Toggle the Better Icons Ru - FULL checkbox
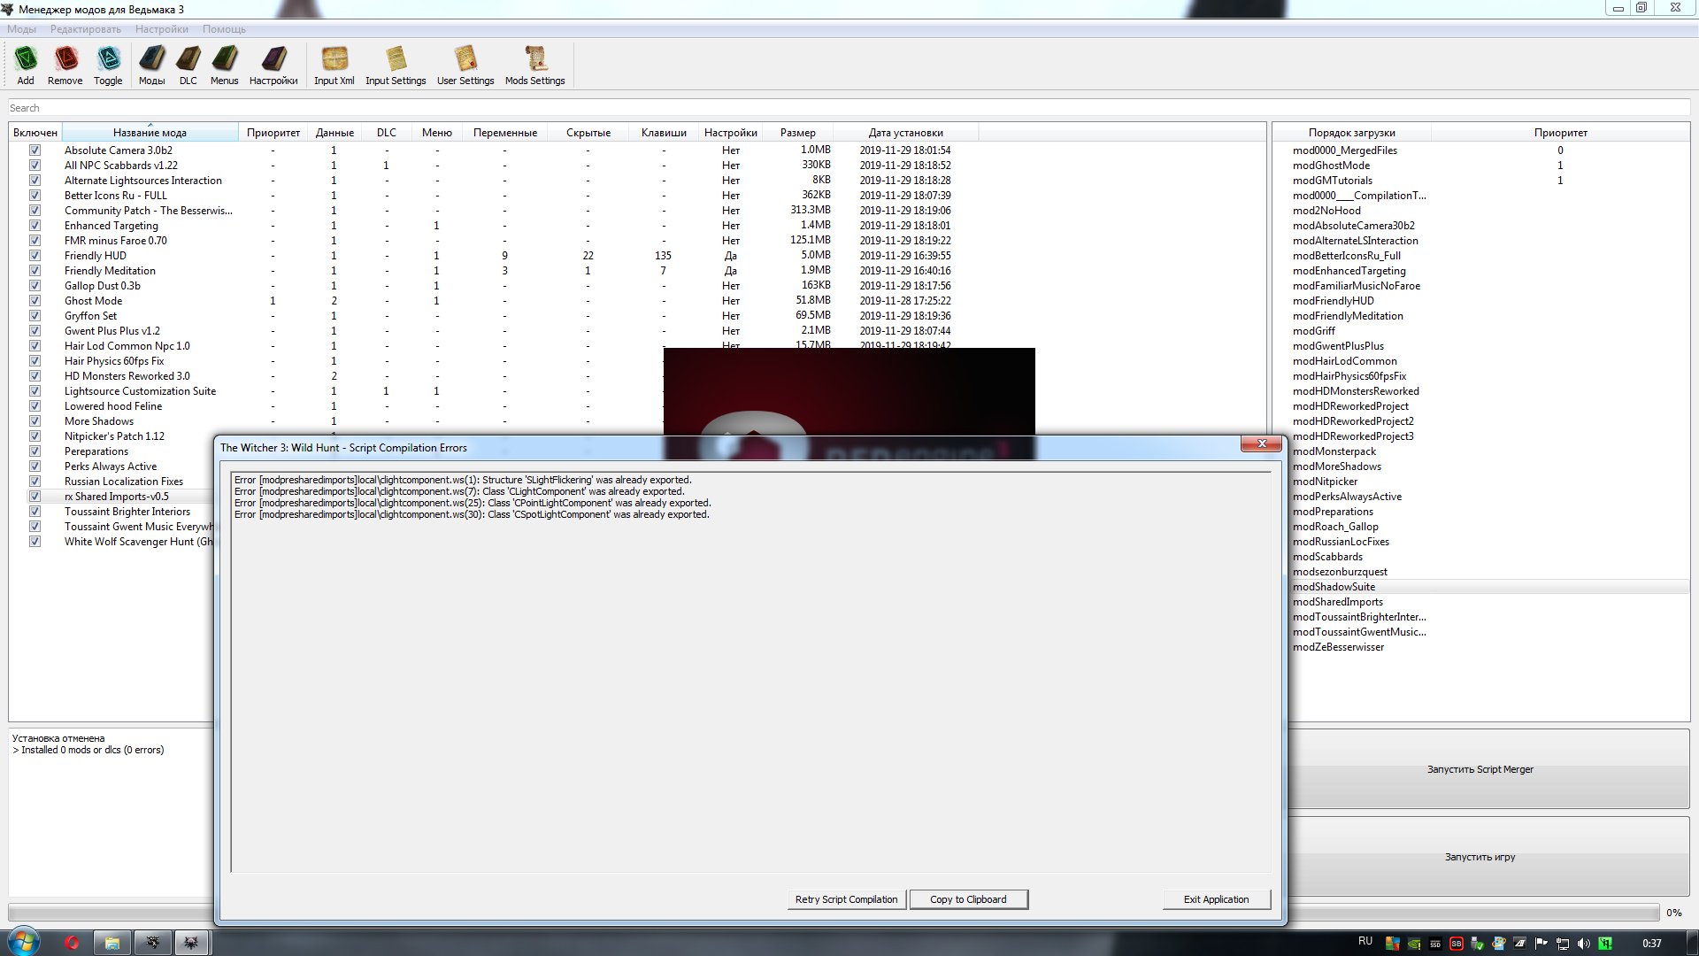This screenshot has width=1699, height=956. [x=35, y=196]
